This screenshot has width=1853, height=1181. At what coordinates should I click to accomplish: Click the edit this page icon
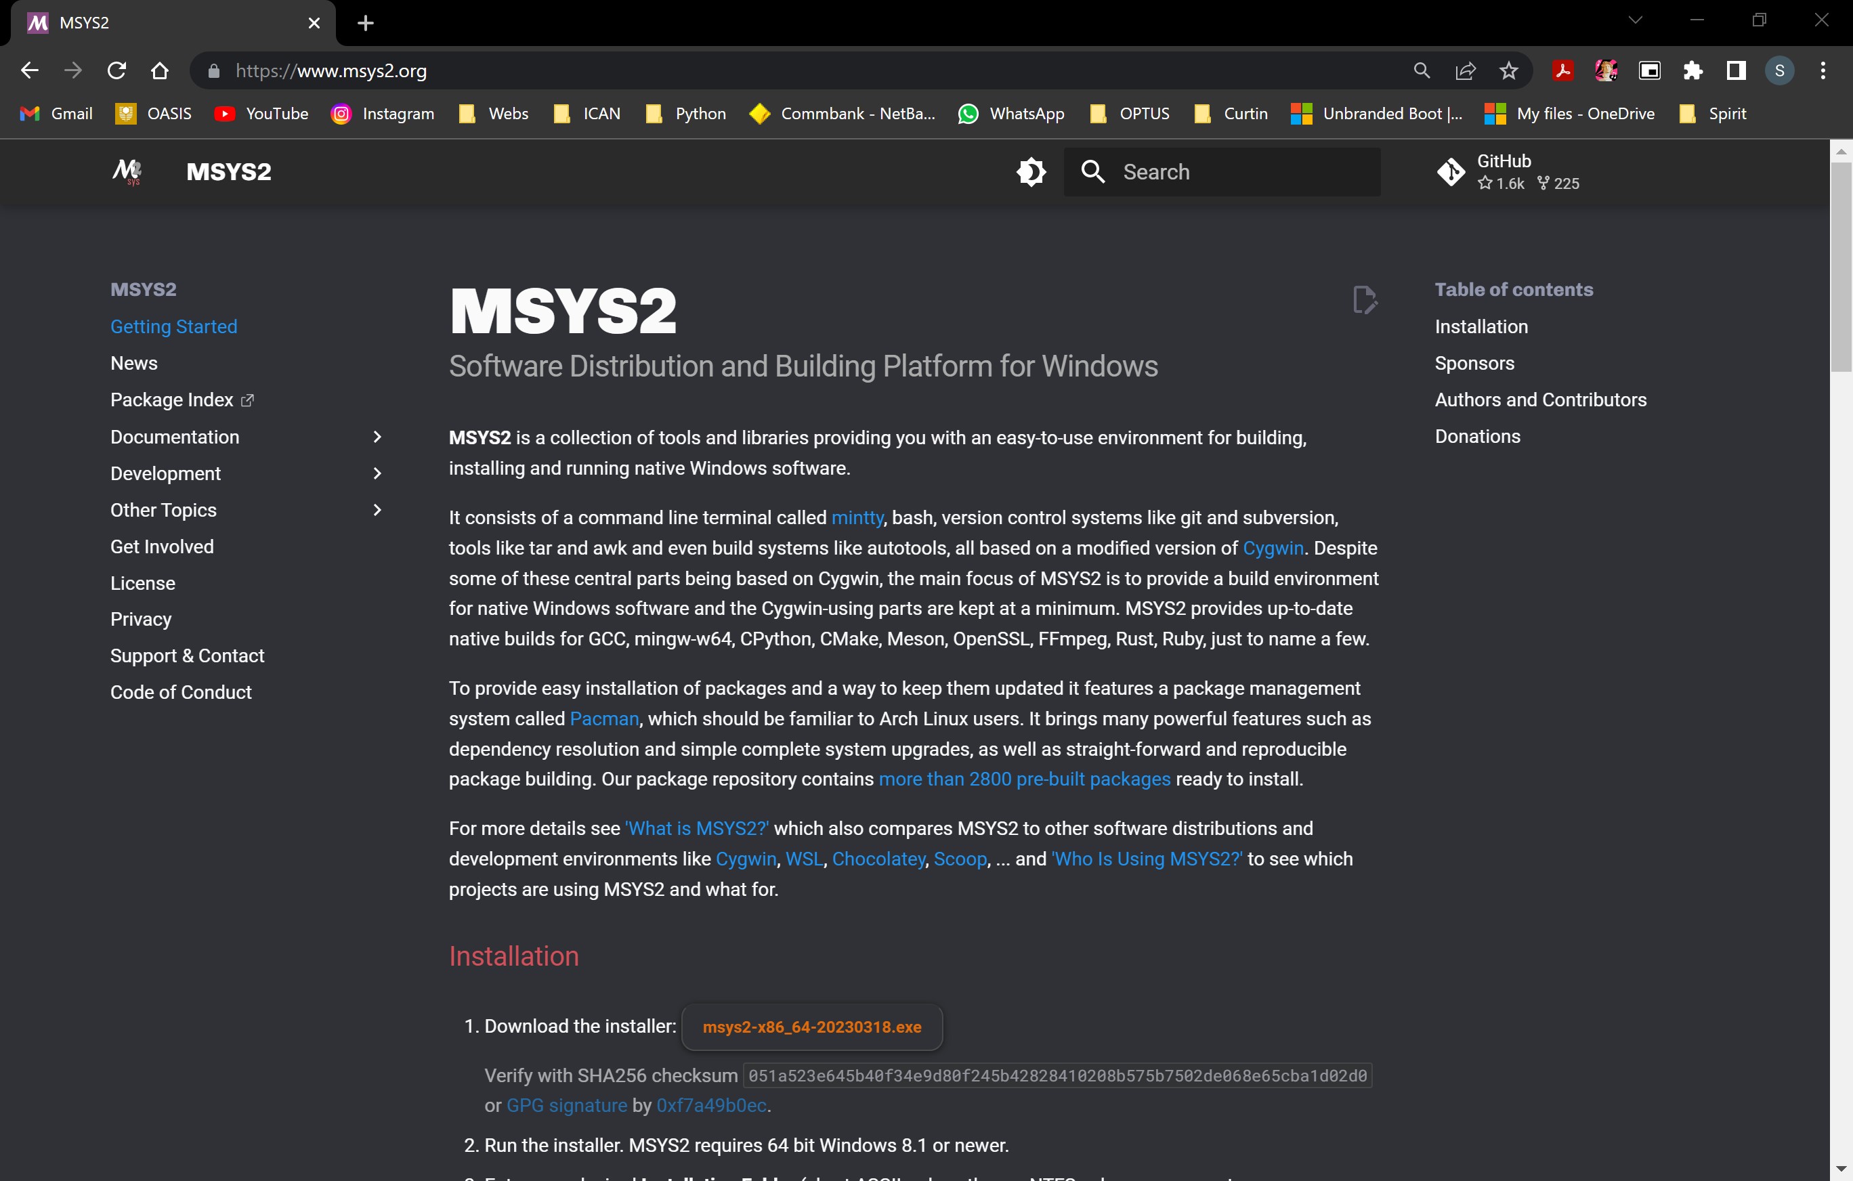pyautogui.click(x=1365, y=300)
